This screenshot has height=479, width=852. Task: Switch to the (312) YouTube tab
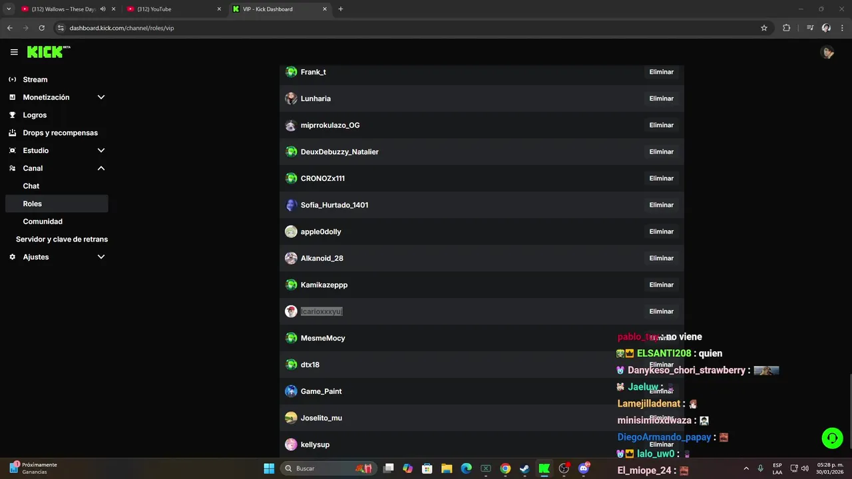[173, 9]
